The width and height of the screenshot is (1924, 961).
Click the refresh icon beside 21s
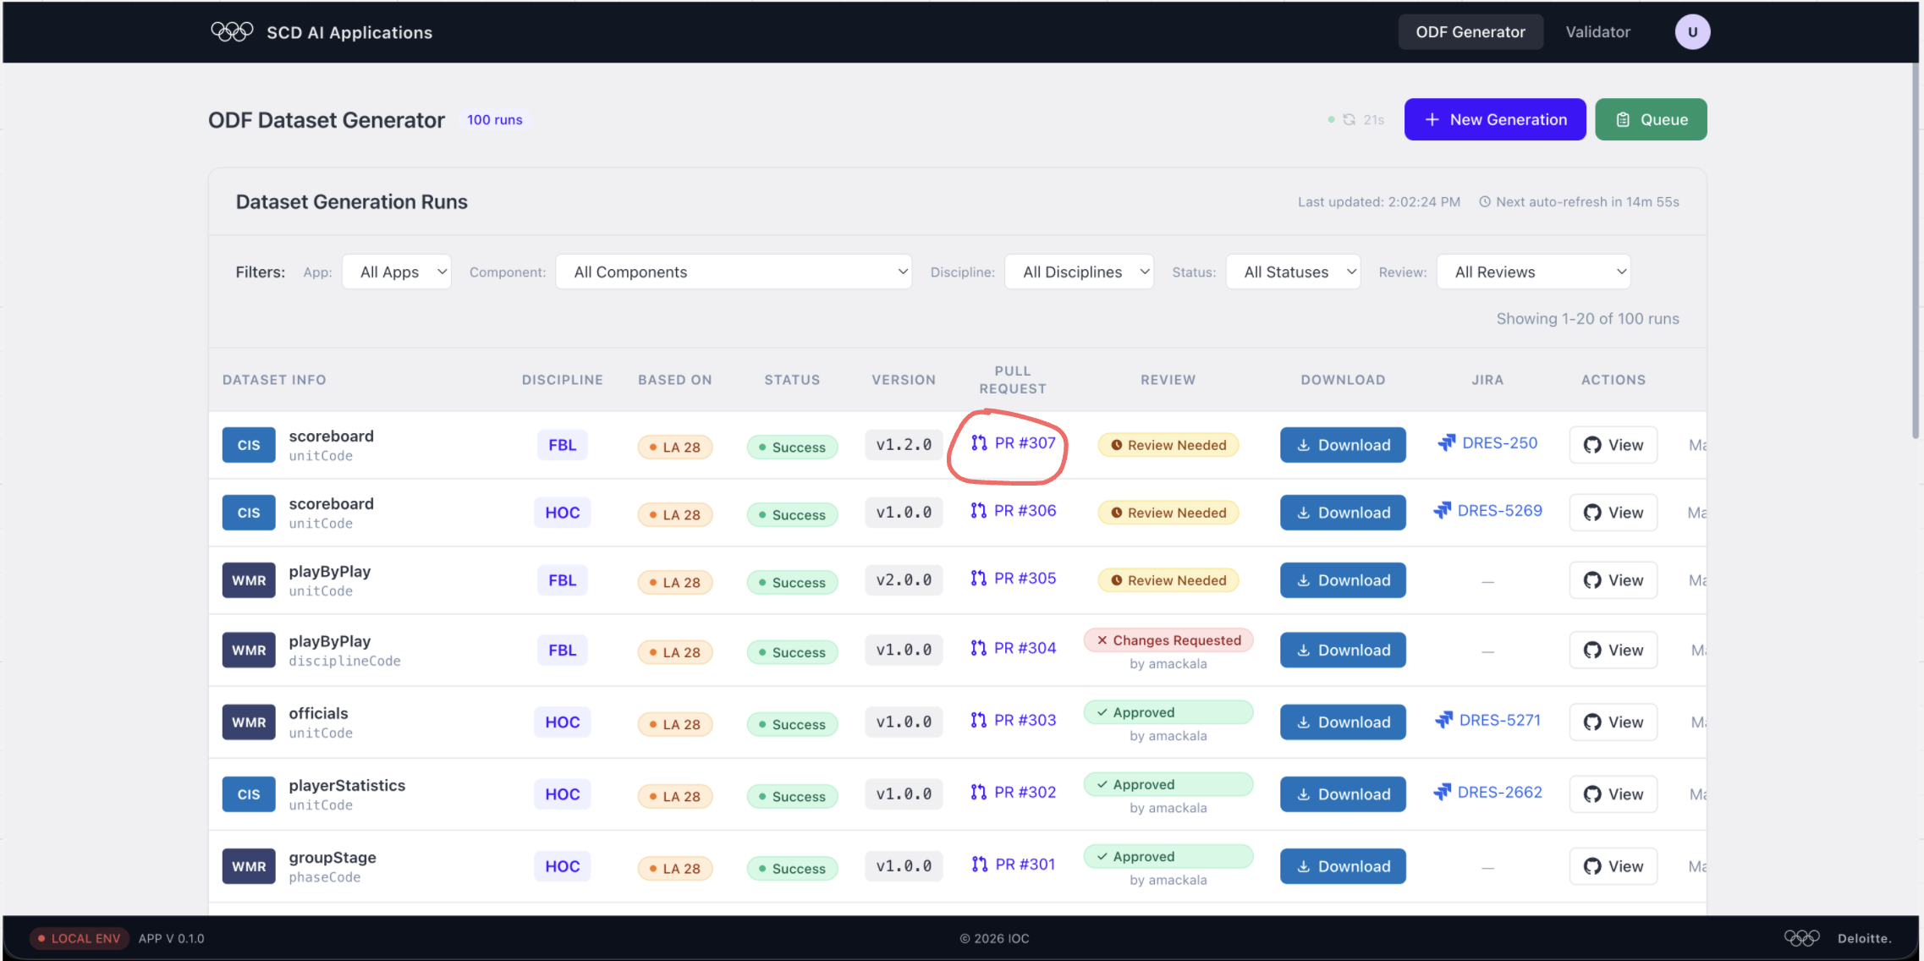pos(1350,120)
